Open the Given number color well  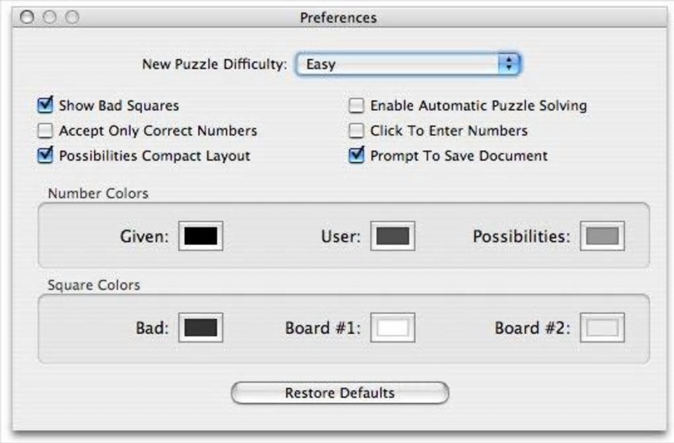coord(200,236)
